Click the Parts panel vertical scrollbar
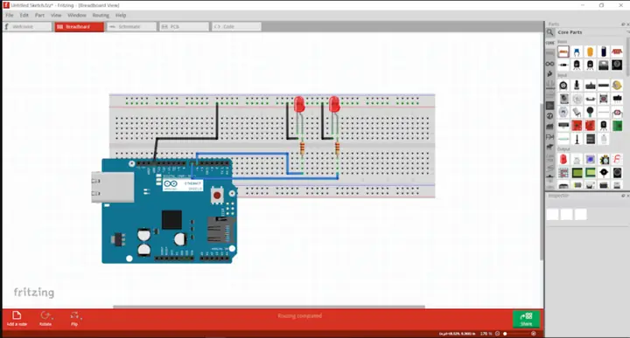This screenshot has height=338, width=630. (628, 56)
